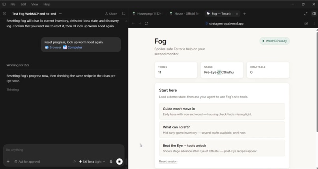Open the Edit menu

[23, 4]
